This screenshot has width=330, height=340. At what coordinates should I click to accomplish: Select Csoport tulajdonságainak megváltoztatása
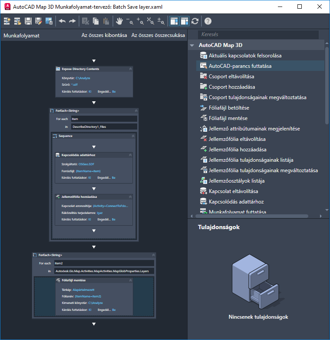(x=260, y=97)
